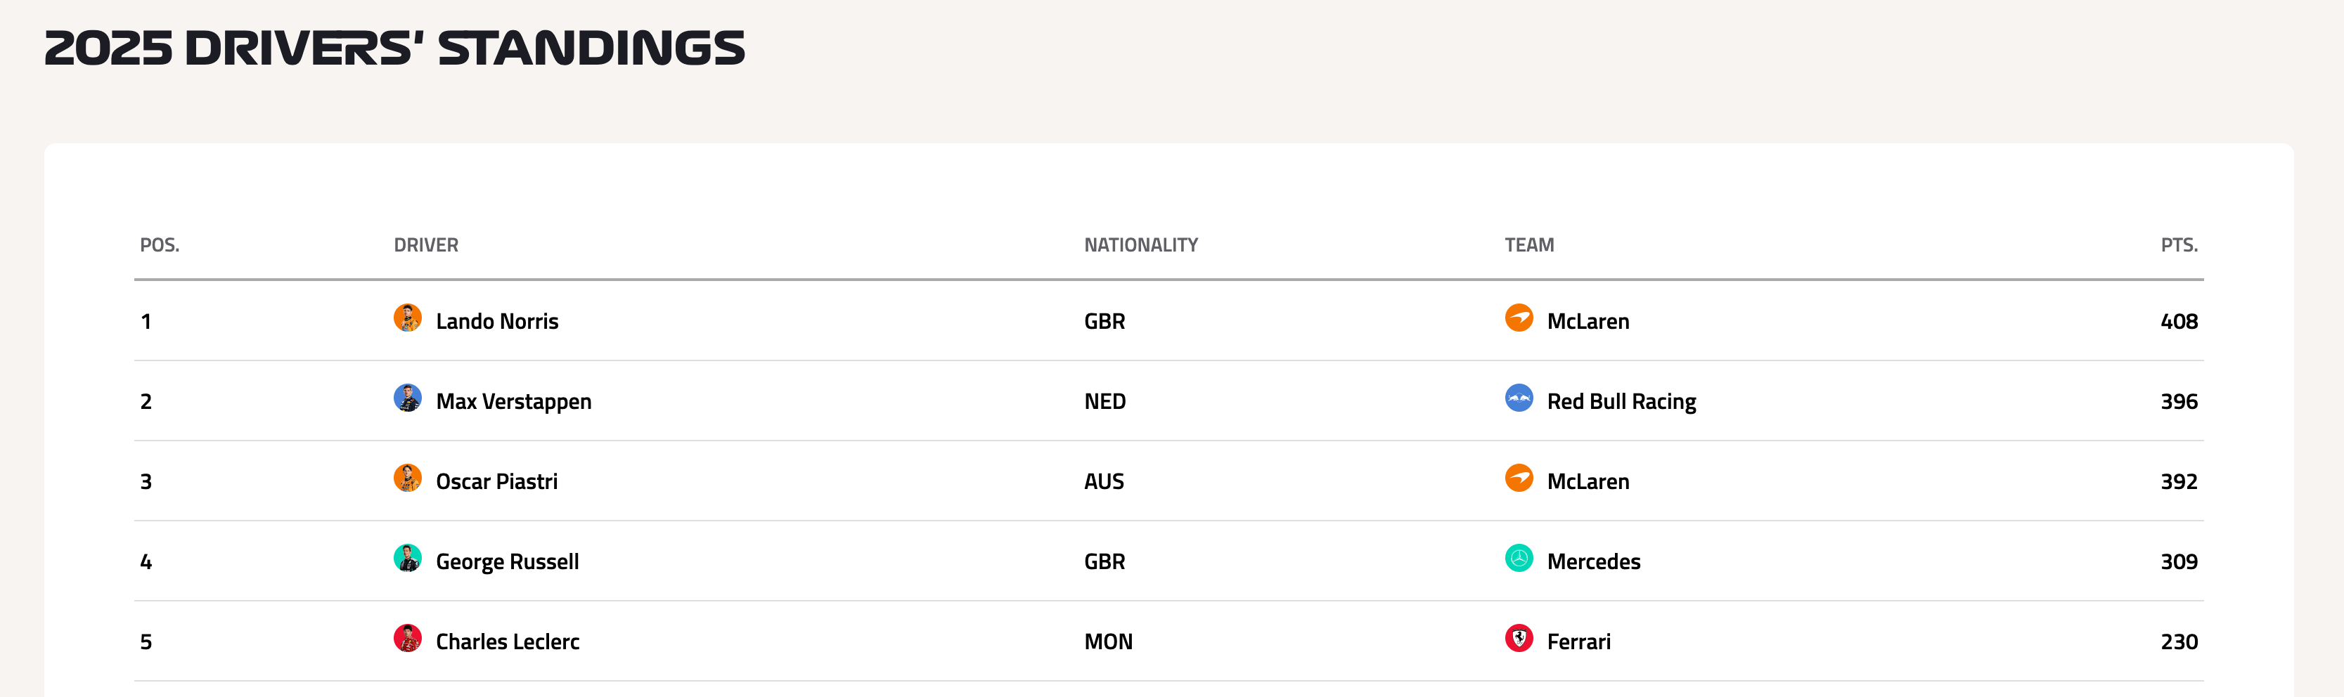The width and height of the screenshot is (2344, 697).
Task: Click position number 4
Action: 146,561
